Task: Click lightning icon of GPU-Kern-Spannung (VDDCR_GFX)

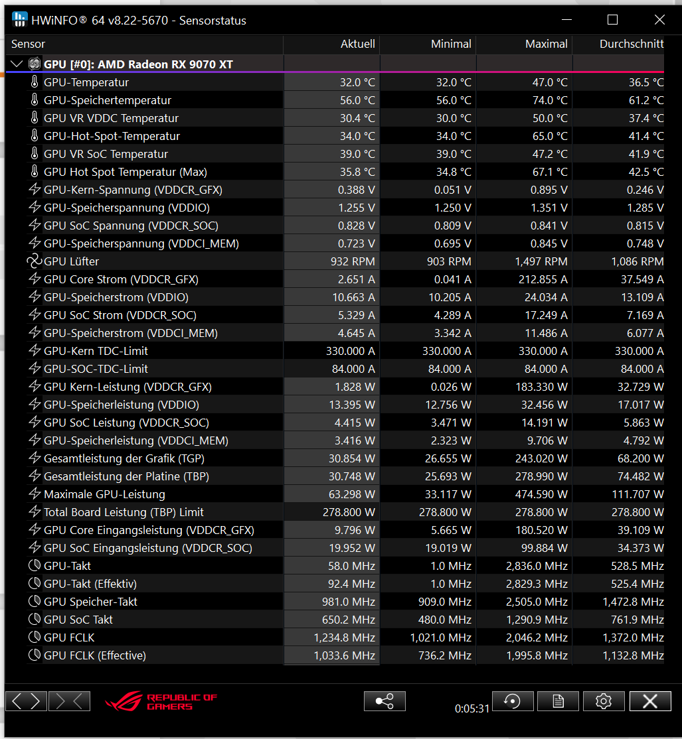Action: pos(35,190)
